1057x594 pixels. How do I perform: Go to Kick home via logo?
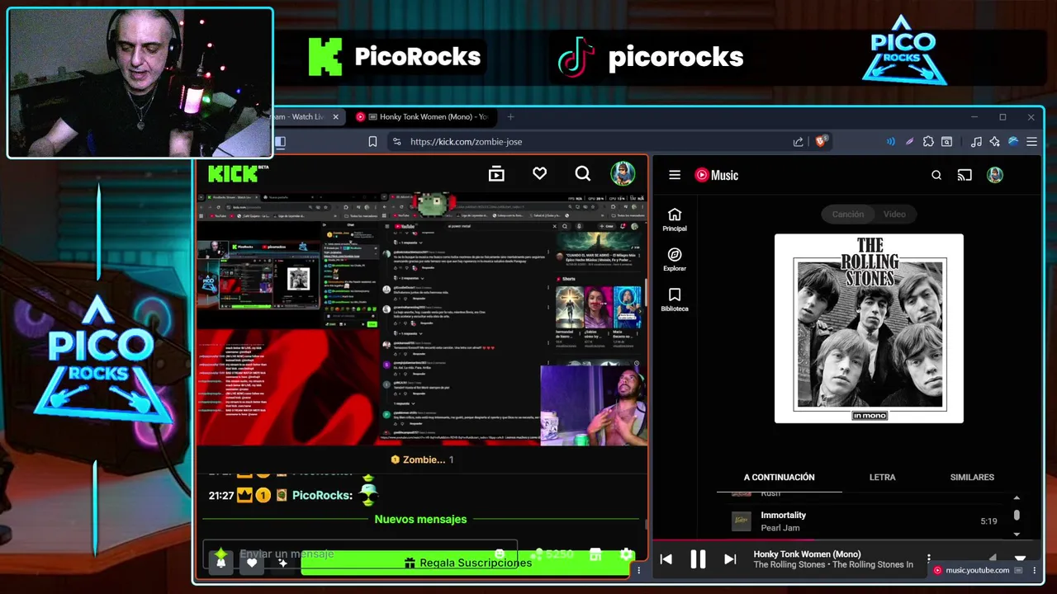click(x=233, y=174)
